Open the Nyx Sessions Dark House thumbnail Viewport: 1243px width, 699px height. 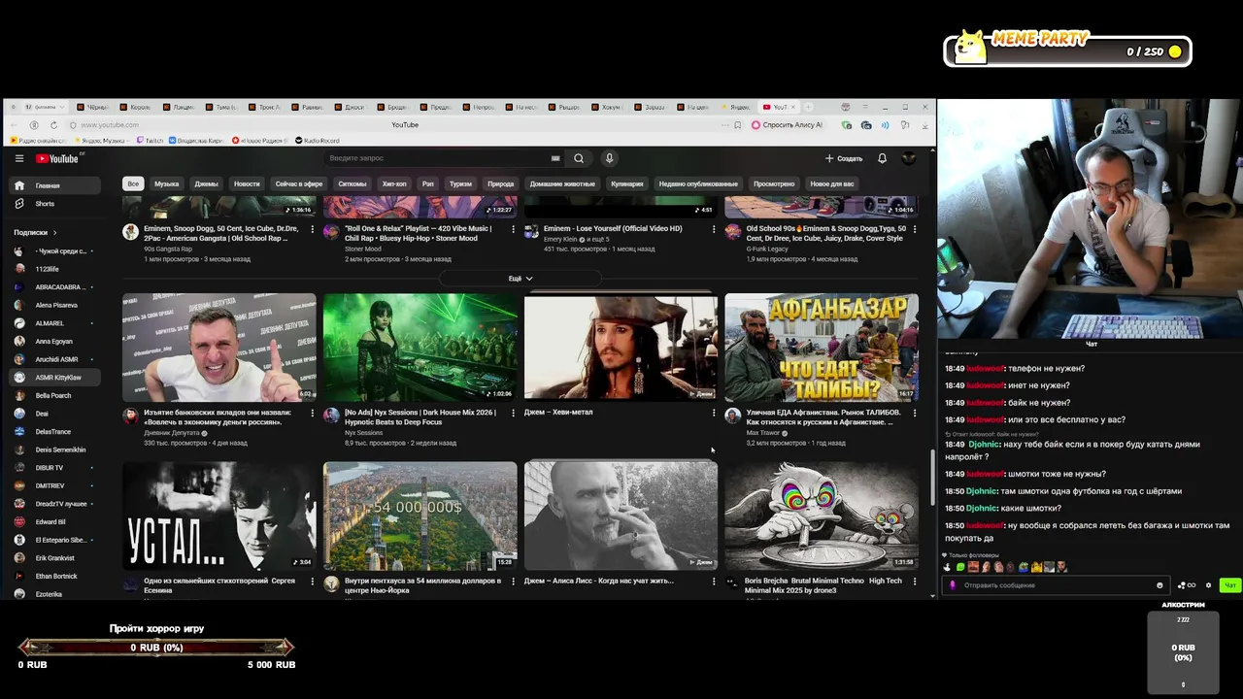click(x=420, y=348)
